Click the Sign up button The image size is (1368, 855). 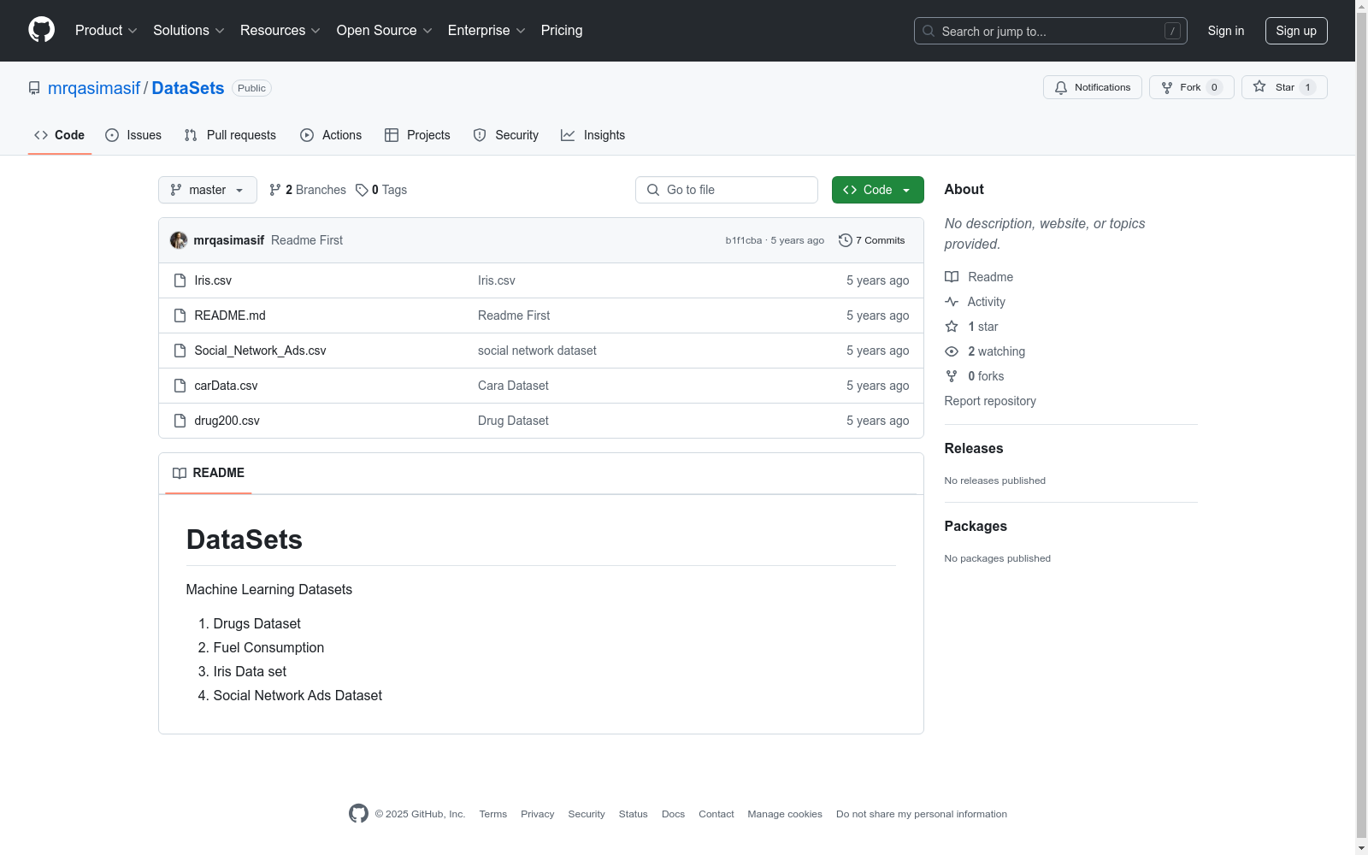[x=1296, y=31]
